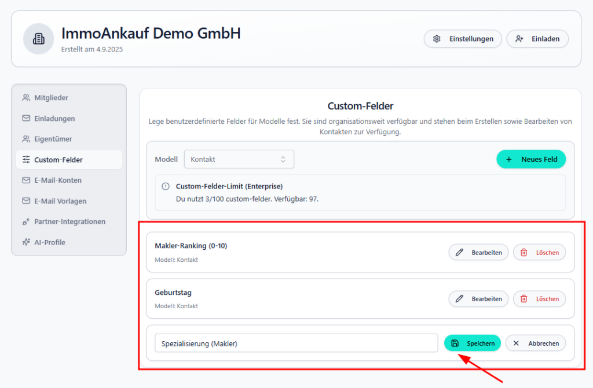Select the Custom-Felder sliders icon in sidebar
The height and width of the screenshot is (388, 593).
26,160
